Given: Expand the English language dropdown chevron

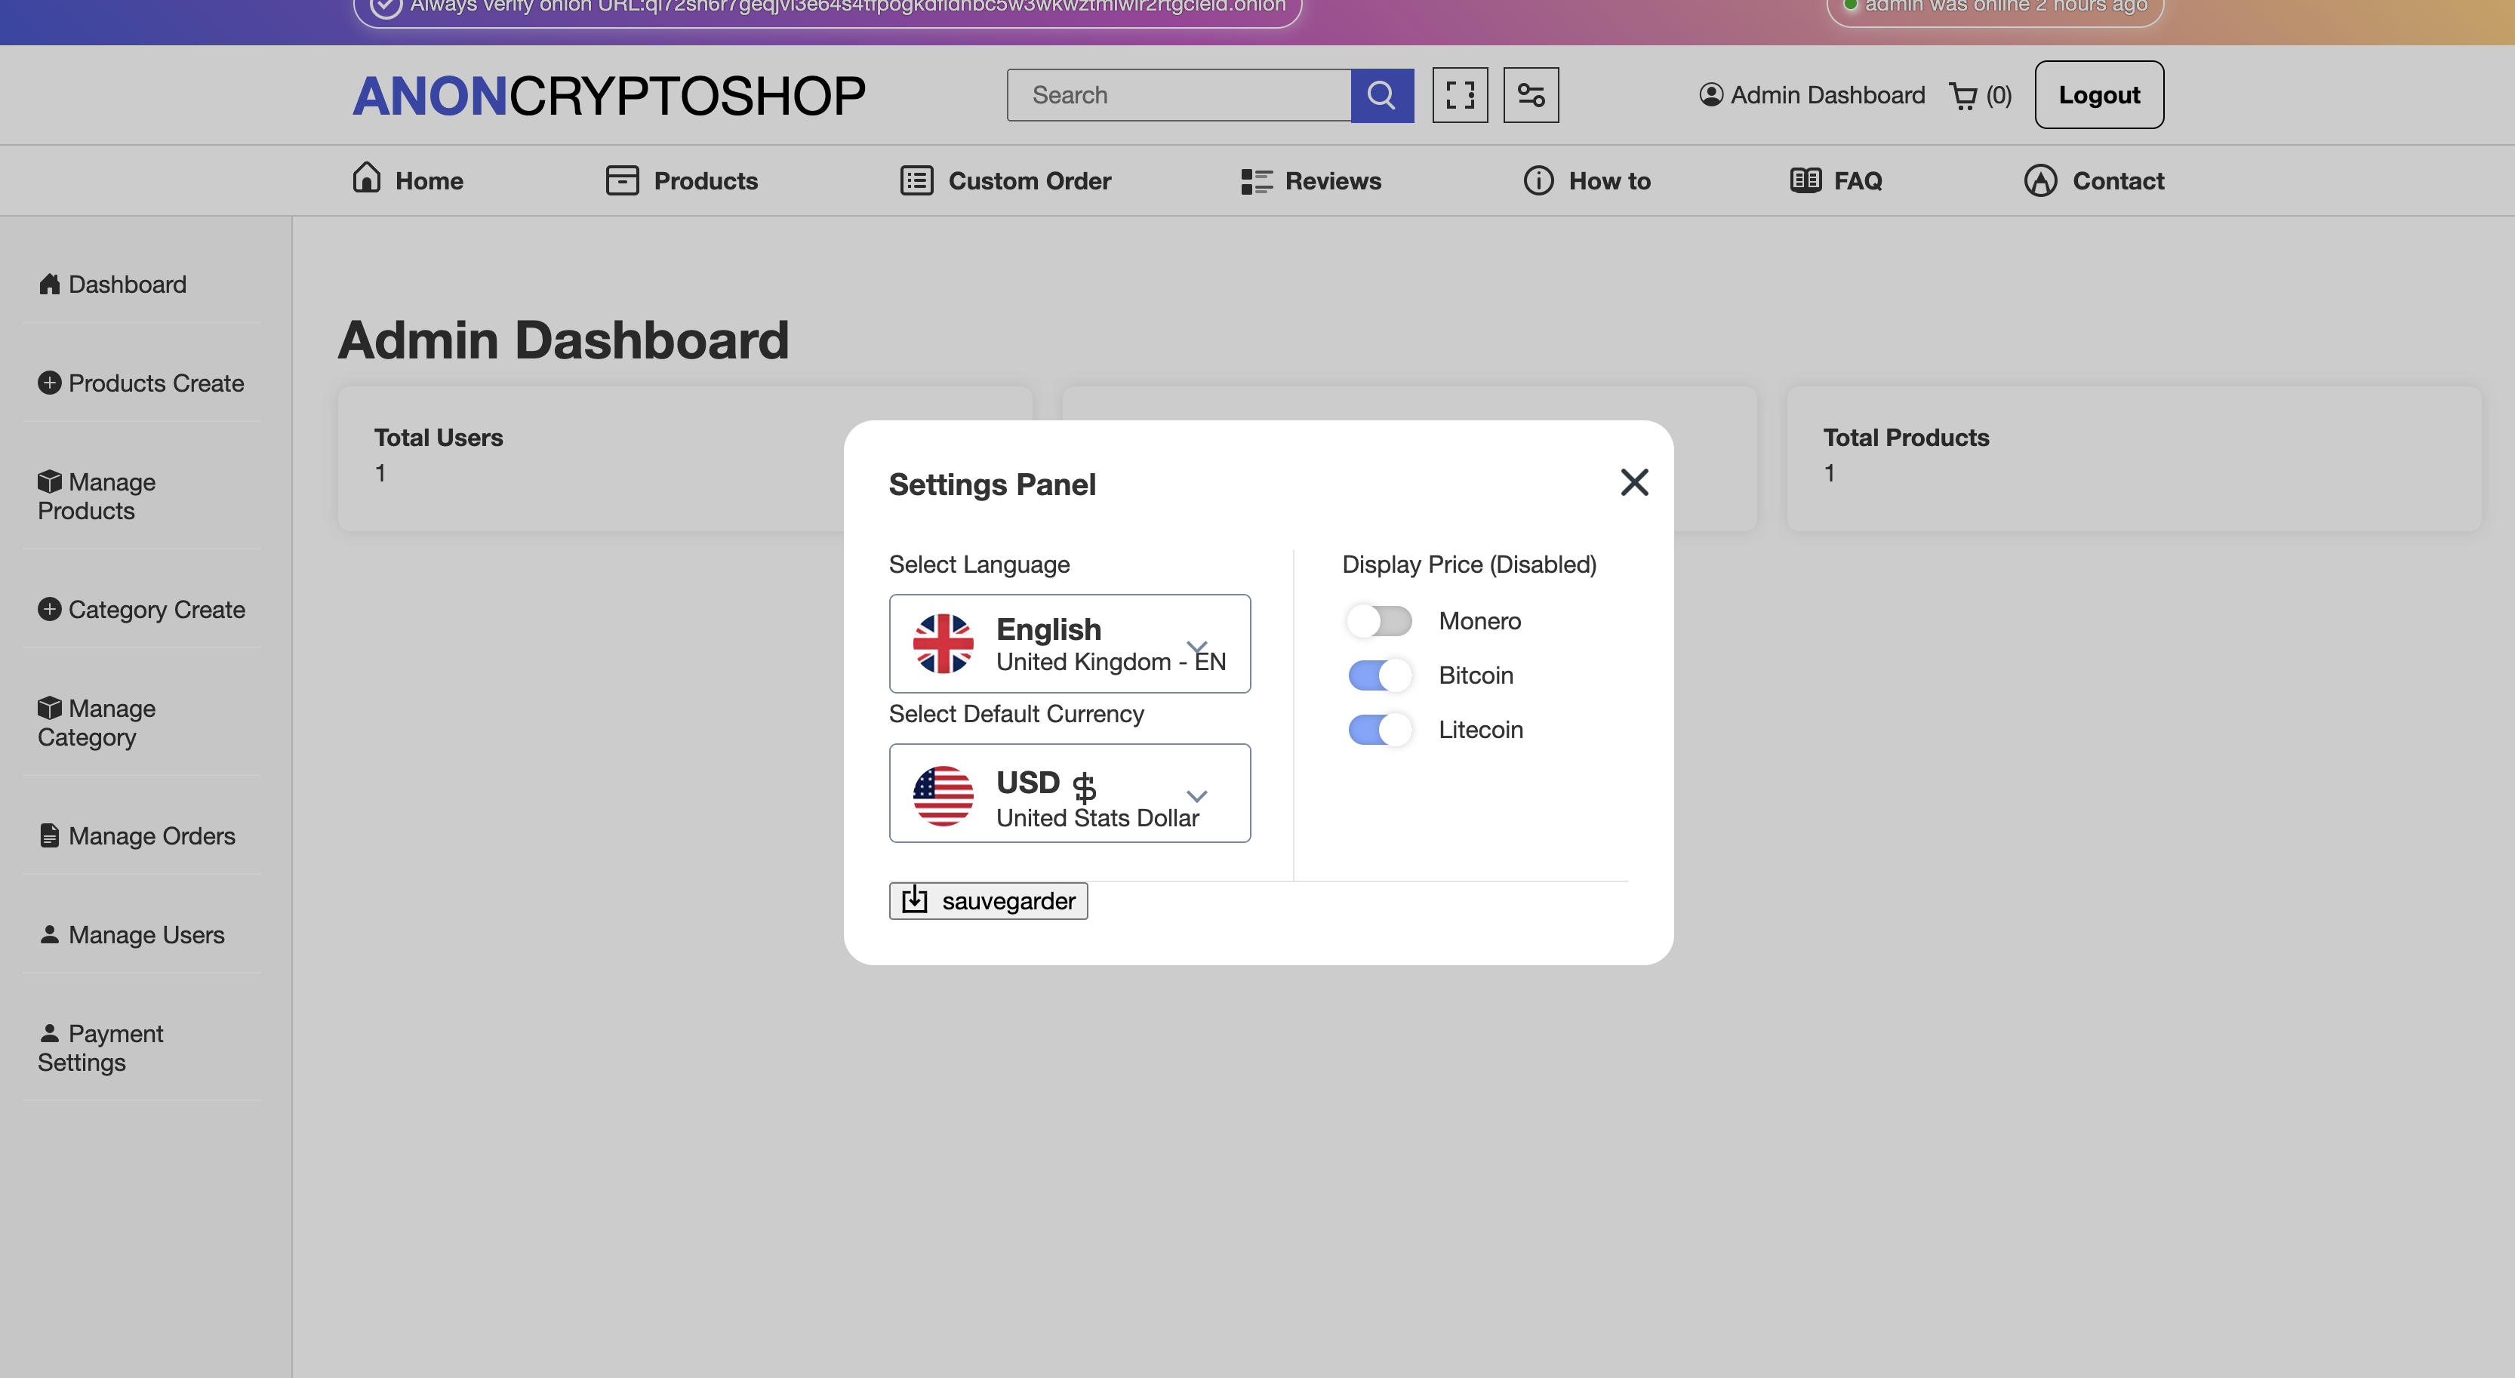Looking at the screenshot, I should [1197, 647].
